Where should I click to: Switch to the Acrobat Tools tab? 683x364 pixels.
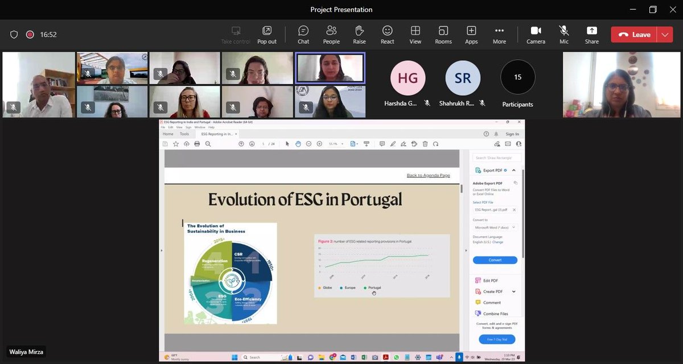[x=184, y=134]
